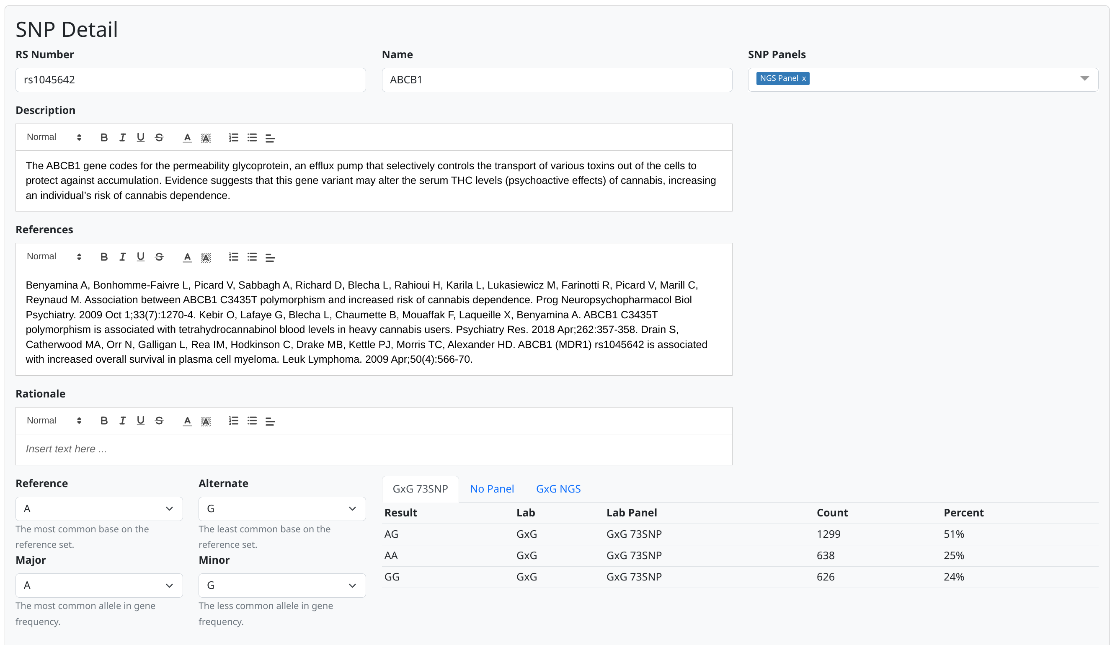Toggle bold in Description toolbar
This screenshot has height=645, width=1115.
tap(104, 137)
